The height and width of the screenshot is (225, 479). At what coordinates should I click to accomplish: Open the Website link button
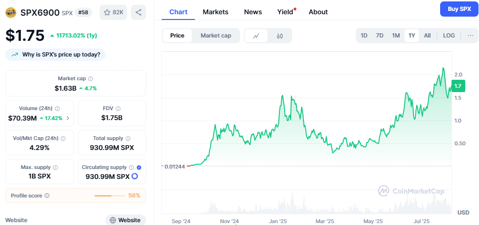126,220
